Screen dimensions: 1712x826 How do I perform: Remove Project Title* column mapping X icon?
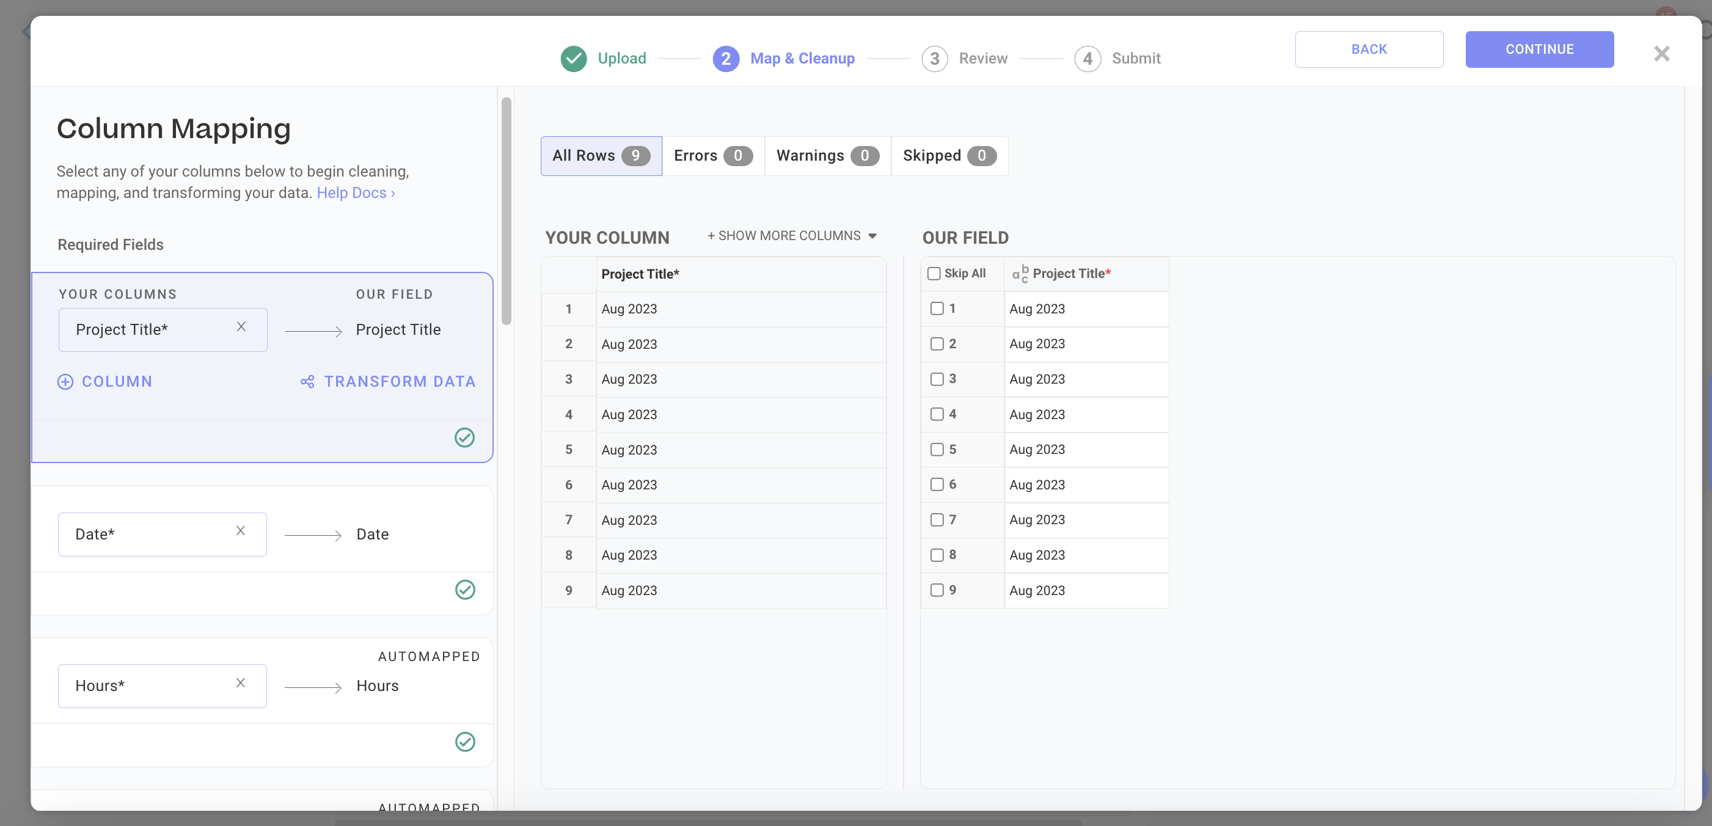241,326
